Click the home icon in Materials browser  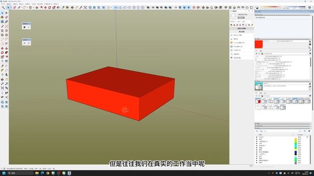(262, 53)
